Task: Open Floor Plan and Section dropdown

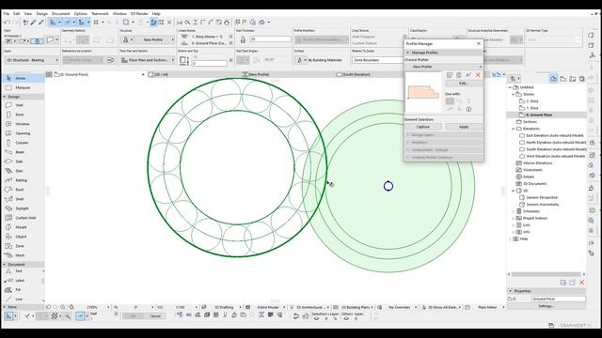Action: coord(148,60)
